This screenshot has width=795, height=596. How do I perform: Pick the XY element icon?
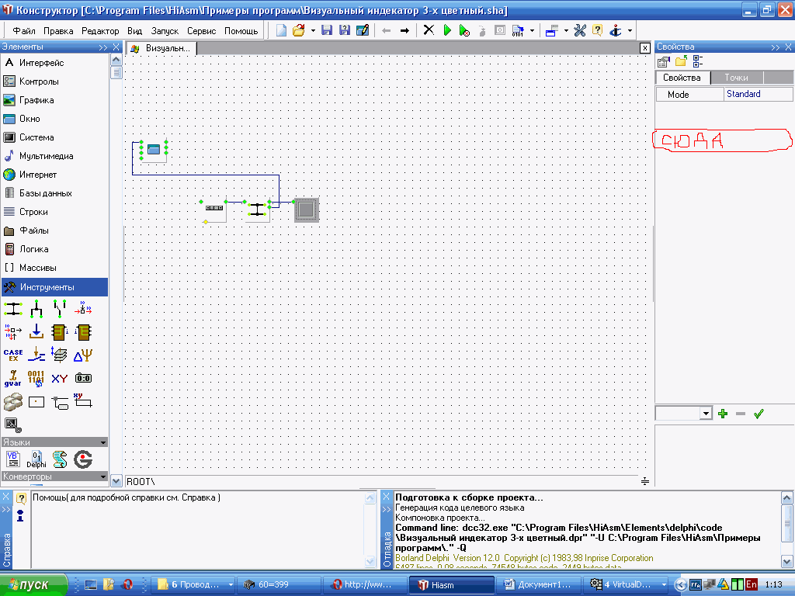click(60, 379)
